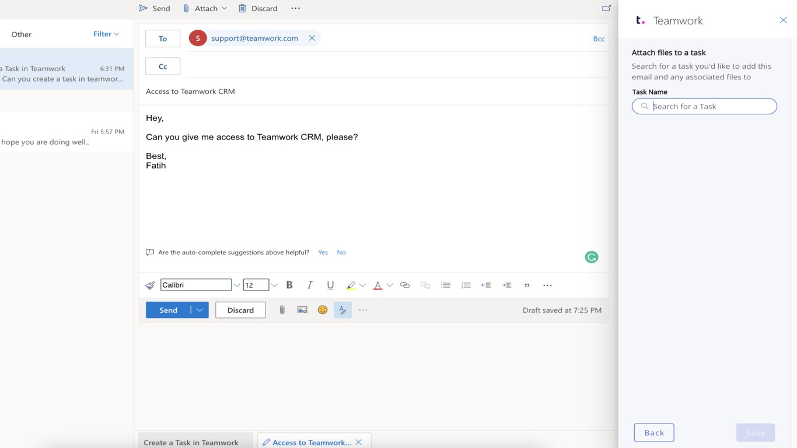The height and width of the screenshot is (448, 797).
Task: Click the Grammarly icon in message body
Action: click(x=592, y=257)
